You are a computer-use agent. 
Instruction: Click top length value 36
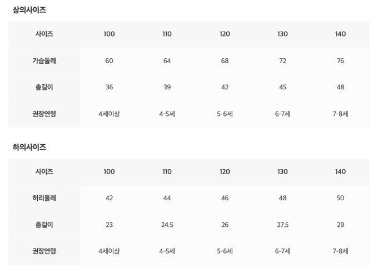pyautogui.click(x=109, y=87)
